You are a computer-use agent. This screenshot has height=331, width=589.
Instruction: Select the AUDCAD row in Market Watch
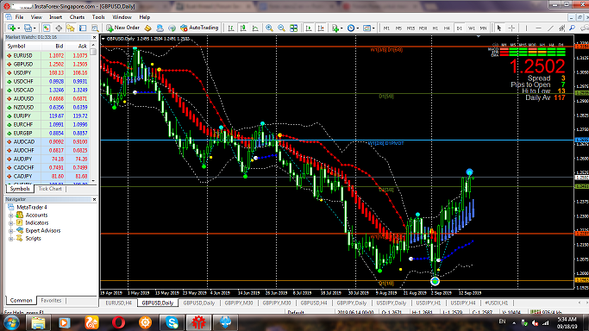(x=47, y=142)
